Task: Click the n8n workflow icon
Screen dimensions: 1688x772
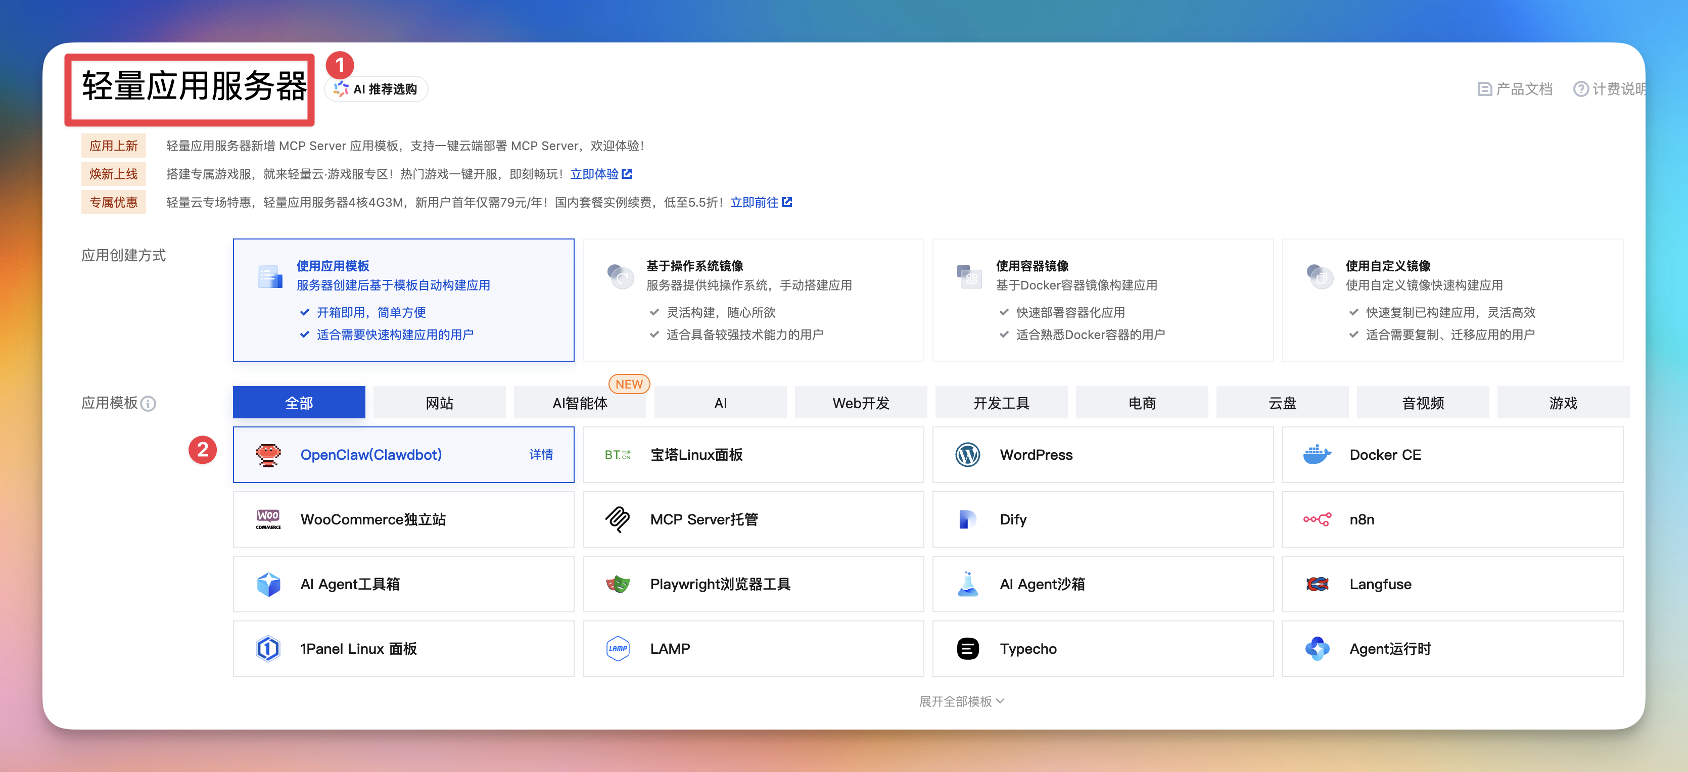Action: [1317, 519]
